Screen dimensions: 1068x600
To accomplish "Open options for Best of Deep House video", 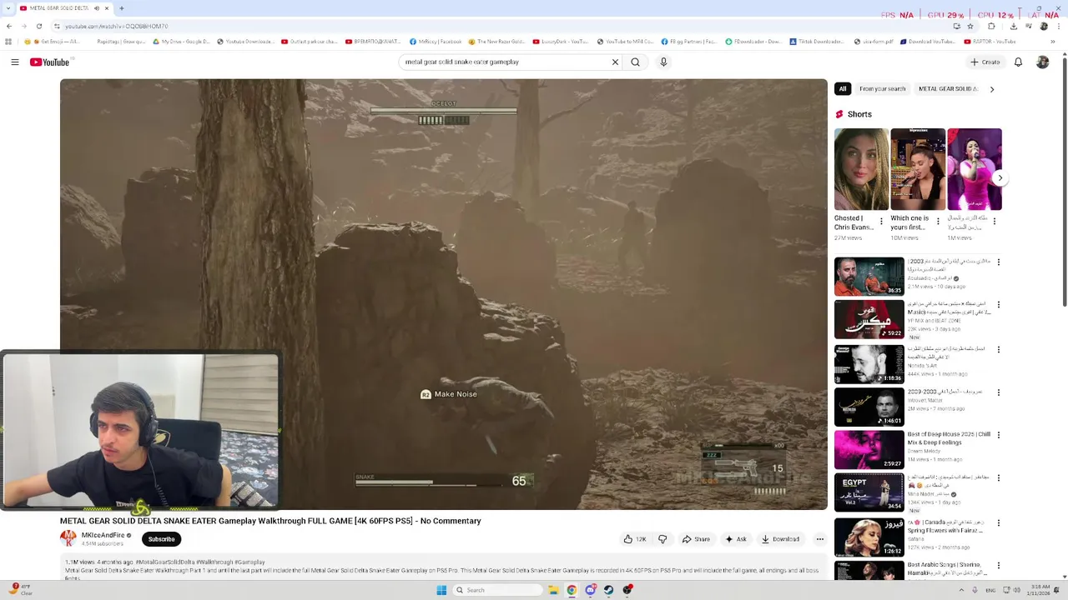I will (998, 435).
